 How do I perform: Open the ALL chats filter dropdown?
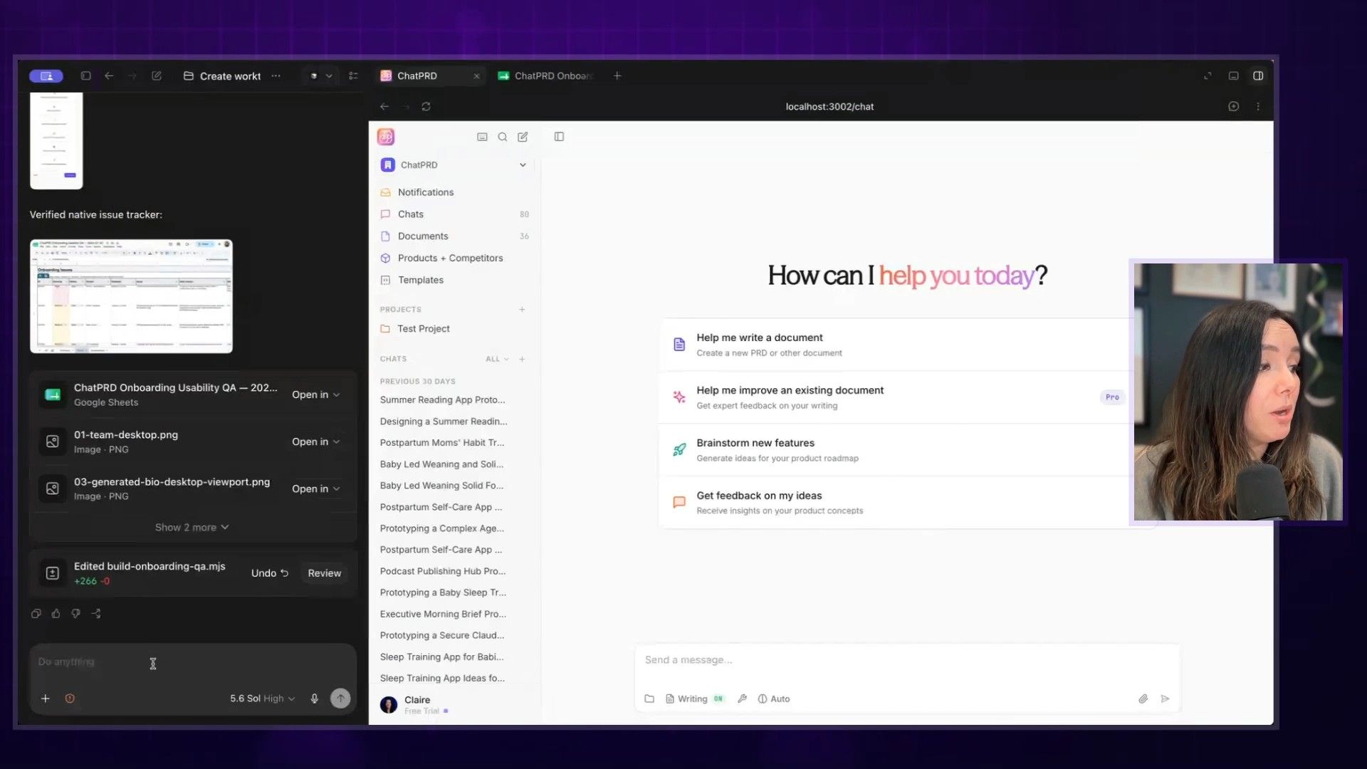pyautogui.click(x=497, y=359)
